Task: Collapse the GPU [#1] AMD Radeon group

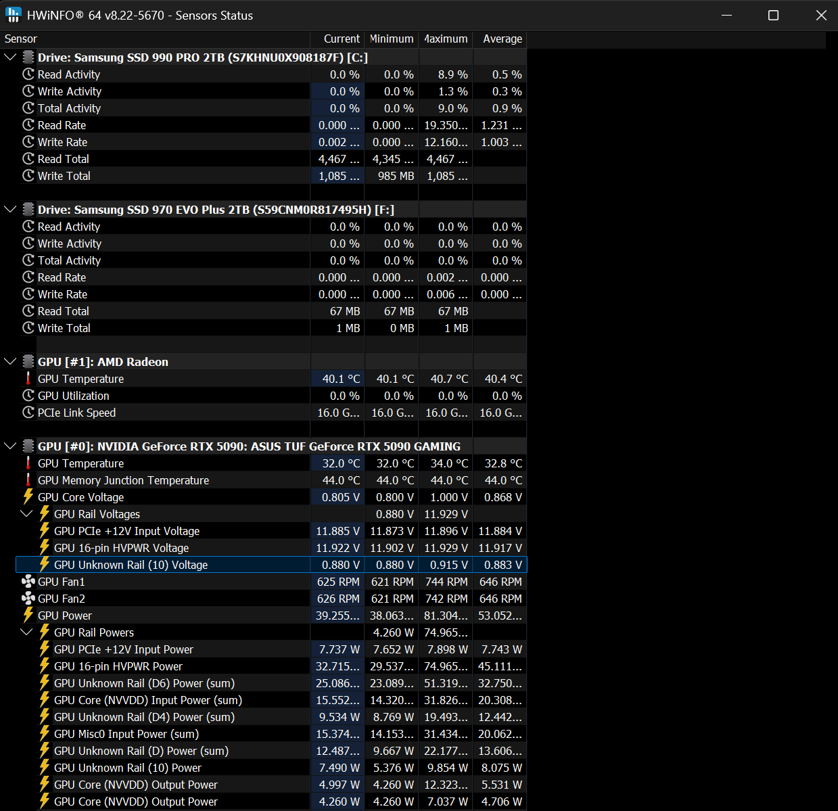Action: pyautogui.click(x=10, y=362)
